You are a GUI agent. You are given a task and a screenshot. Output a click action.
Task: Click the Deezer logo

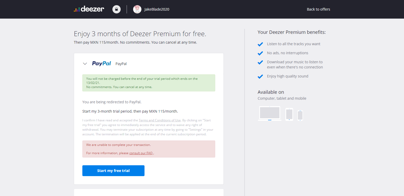89,9
